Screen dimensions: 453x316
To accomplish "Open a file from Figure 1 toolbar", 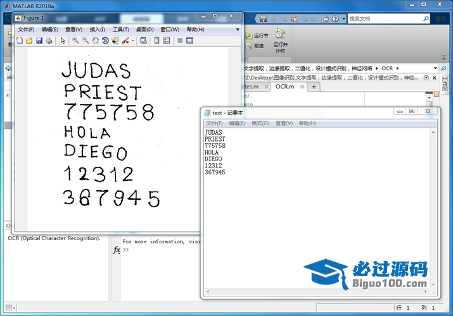I will (29, 40).
